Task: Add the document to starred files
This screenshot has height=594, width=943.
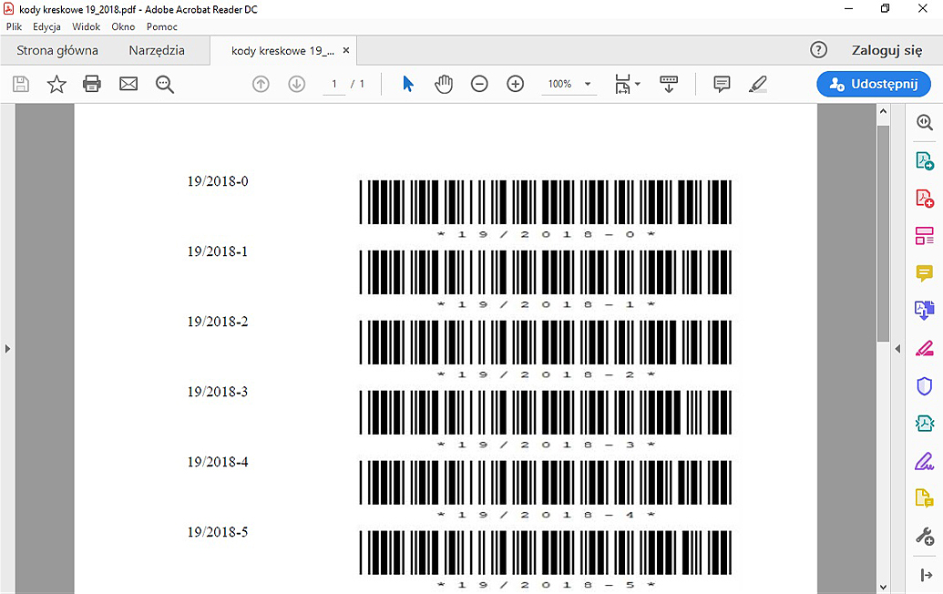Action: click(56, 84)
